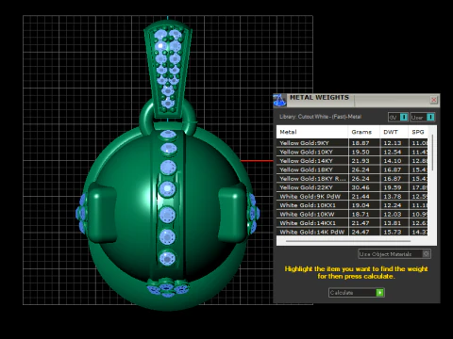Click the 18.87 grams value
Screen dimensions: 453x339
tap(361, 143)
